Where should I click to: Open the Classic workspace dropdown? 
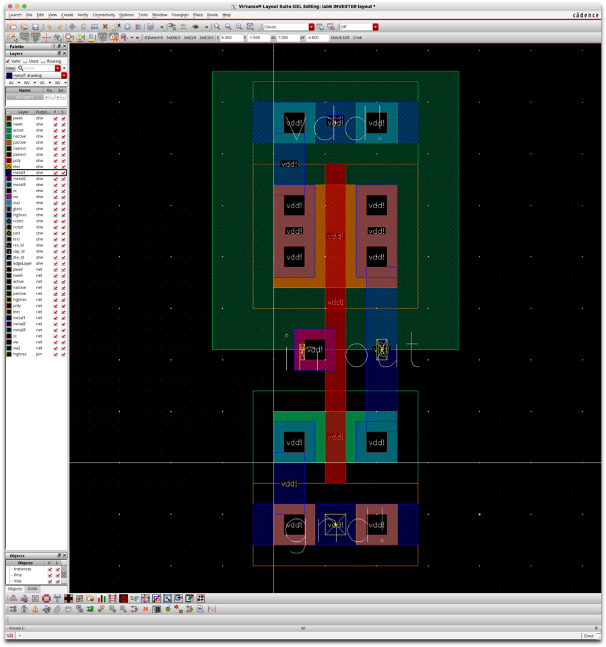tap(311, 27)
